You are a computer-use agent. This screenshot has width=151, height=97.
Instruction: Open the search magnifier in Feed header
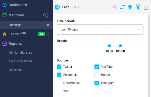tap(115, 7)
